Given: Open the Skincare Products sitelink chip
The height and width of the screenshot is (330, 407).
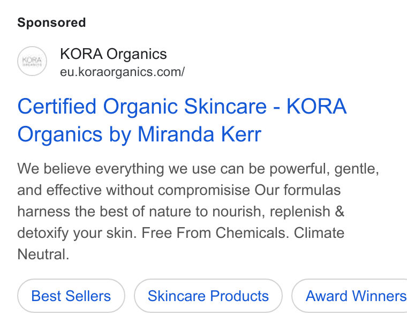Looking at the screenshot, I should 208,296.
